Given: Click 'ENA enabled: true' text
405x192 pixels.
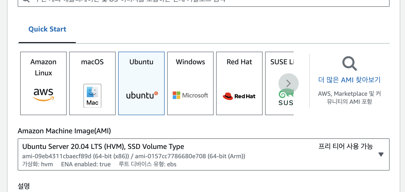Looking at the screenshot, I should pyautogui.click(x=86, y=164).
